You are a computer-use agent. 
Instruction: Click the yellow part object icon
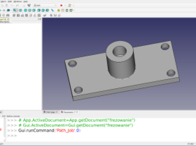coord(59,10)
